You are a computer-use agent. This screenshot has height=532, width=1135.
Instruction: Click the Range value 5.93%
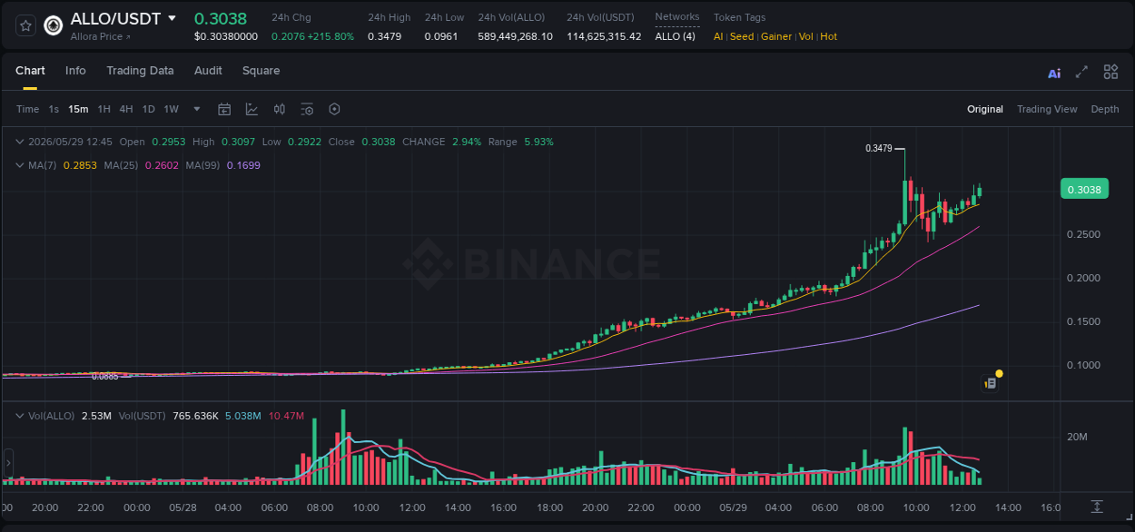tap(538, 142)
